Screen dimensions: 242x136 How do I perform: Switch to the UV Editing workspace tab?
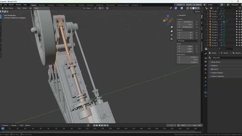click(x=60, y=5)
